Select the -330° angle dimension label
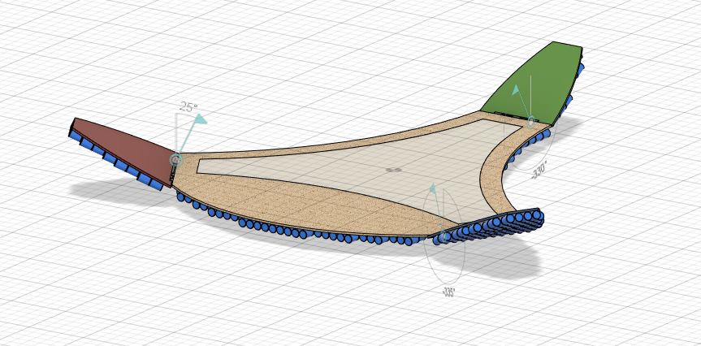Viewport: 701px width, 346px height. click(539, 170)
